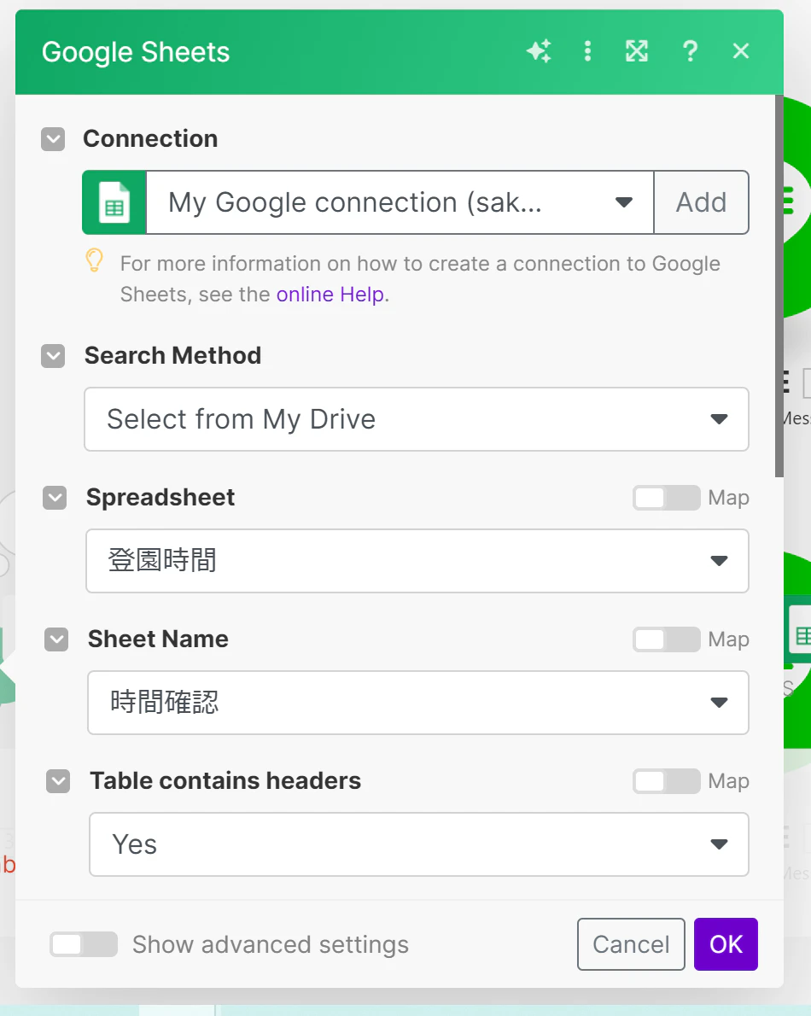Click the dialog vertical scrollbar
The height and width of the screenshot is (1016, 811).
[x=779, y=286]
